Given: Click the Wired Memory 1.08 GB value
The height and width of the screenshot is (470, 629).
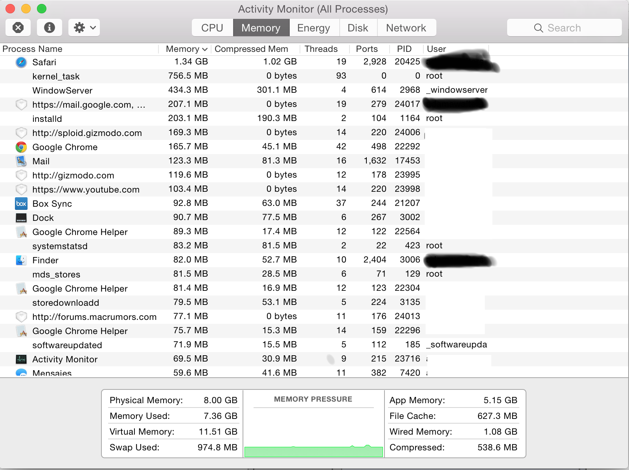Looking at the screenshot, I should pyautogui.click(x=500, y=431).
